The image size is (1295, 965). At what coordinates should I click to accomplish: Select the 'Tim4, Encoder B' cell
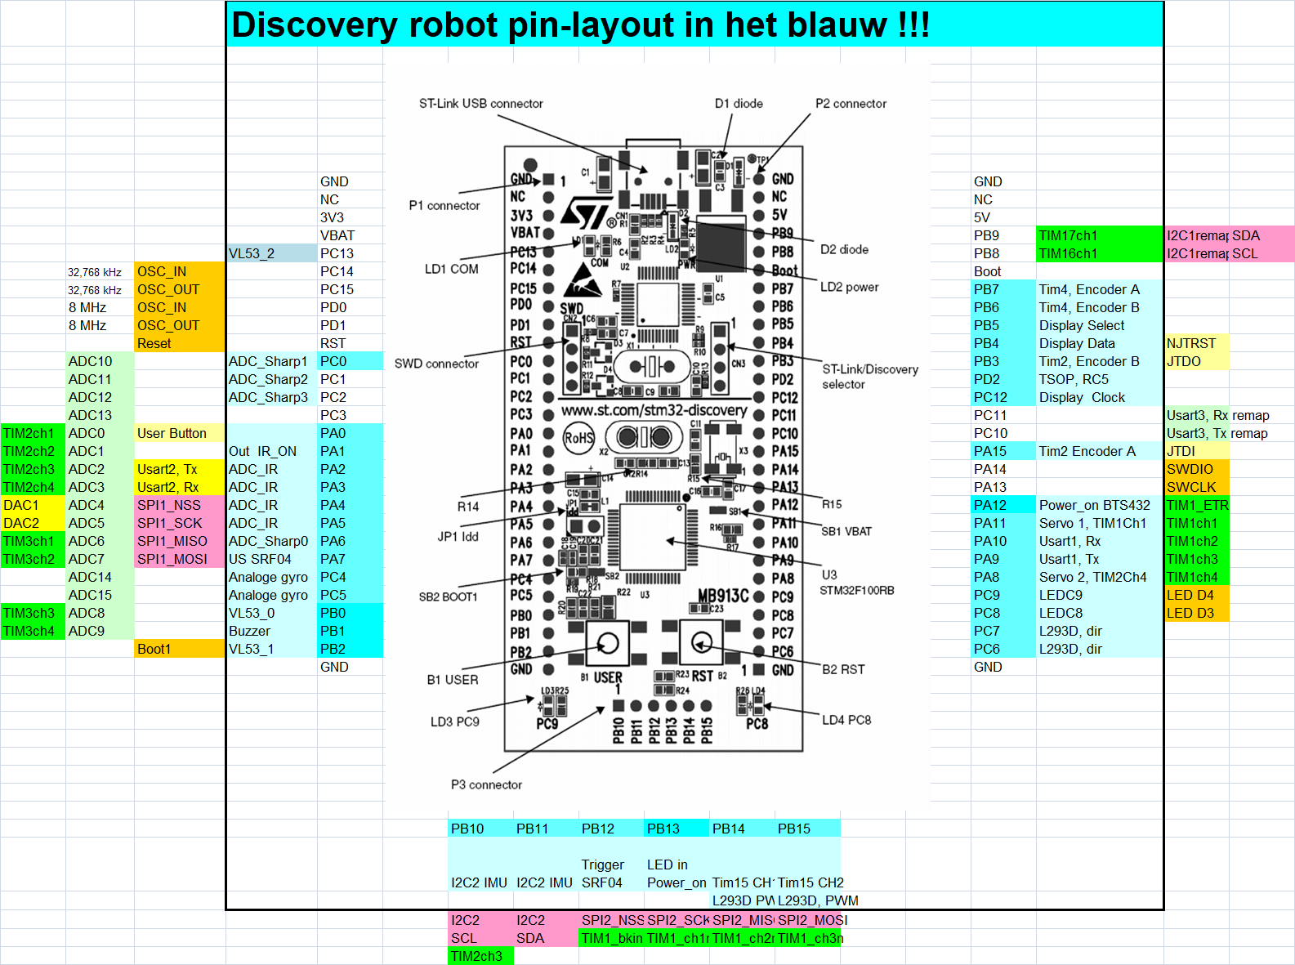(x=1100, y=307)
